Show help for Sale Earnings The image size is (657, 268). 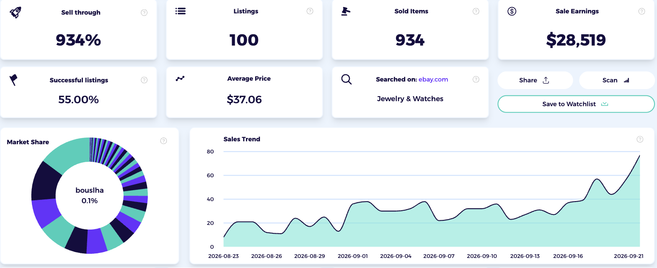point(641,11)
